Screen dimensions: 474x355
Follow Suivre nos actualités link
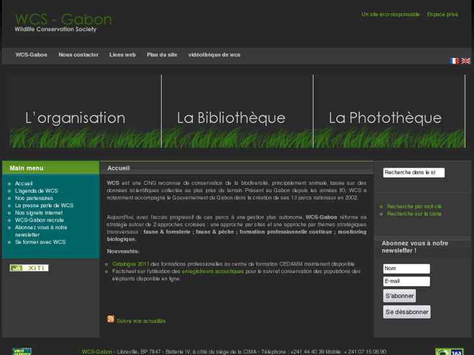(141, 321)
